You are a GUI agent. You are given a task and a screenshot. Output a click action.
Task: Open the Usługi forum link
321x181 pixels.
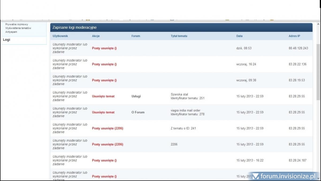pos(136,96)
